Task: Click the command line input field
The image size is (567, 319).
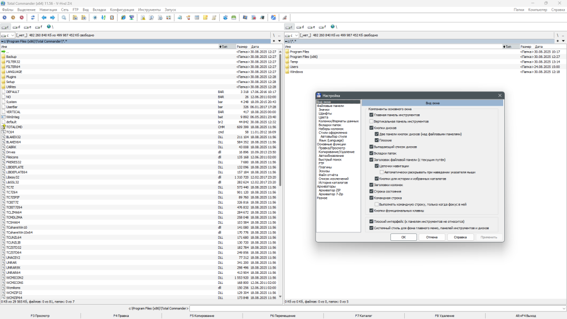Action: point(372,308)
